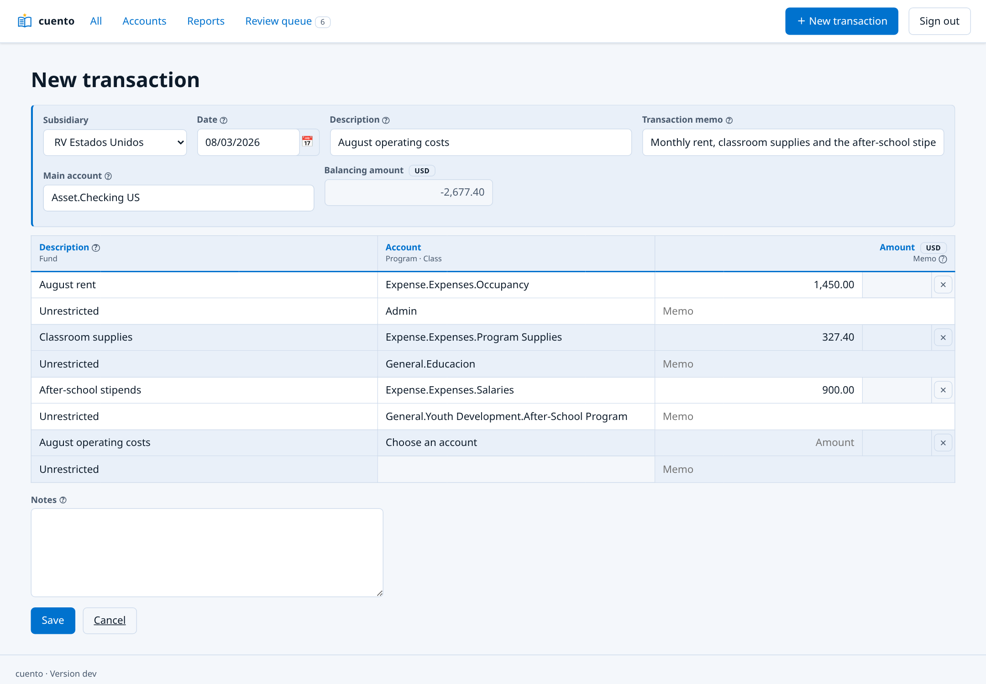Edit the Transaction memo field

point(793,142)
